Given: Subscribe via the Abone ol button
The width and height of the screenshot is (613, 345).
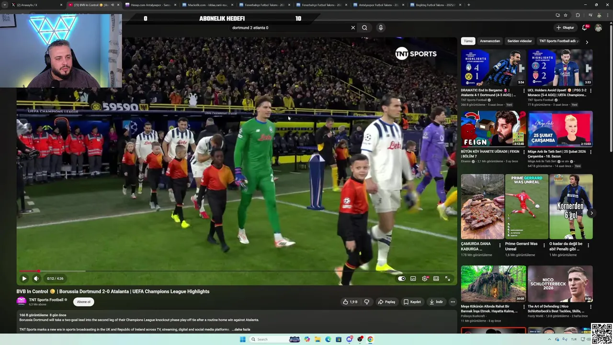Looking at the screenshot, I should pyautogui.click(x=84, y=302).
